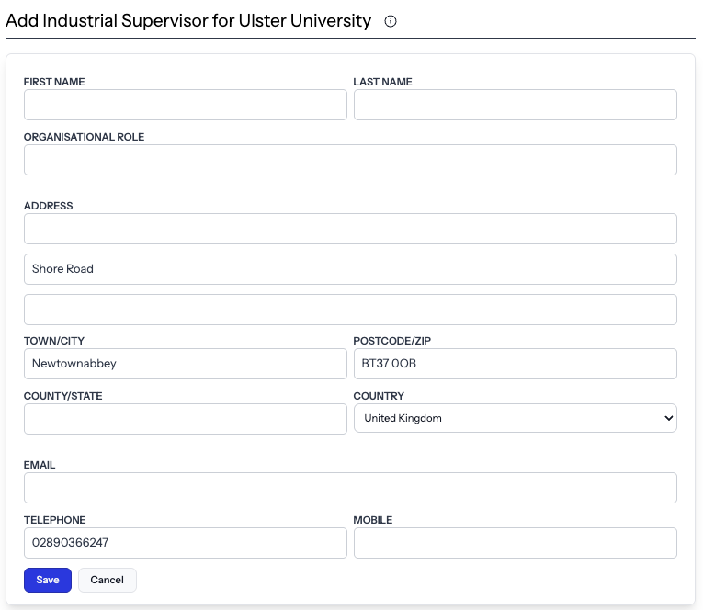
Task: Click the EMAIL field label
Action: (40, 465)
